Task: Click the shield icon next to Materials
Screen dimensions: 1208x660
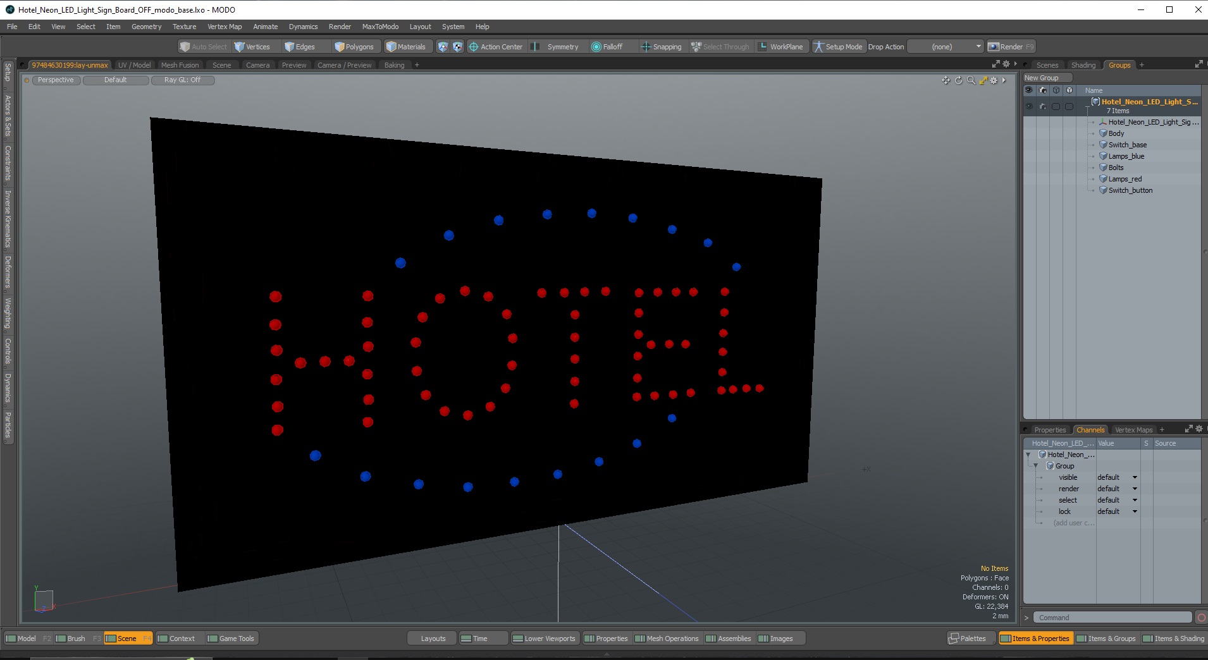Action: pos(443,47)
